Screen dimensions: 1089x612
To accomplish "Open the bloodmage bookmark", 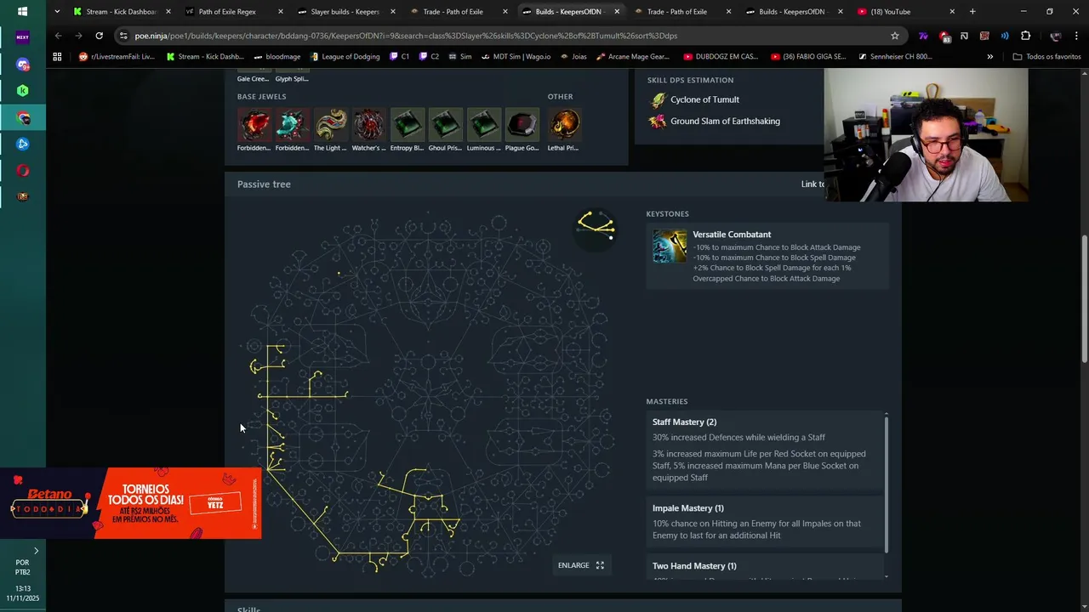I will coord(277,57).
